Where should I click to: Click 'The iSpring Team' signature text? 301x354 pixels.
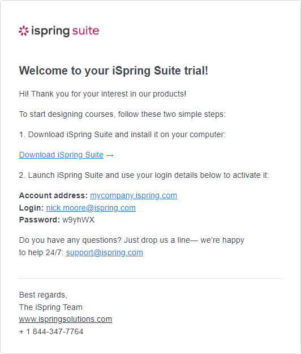coord(51,307)
